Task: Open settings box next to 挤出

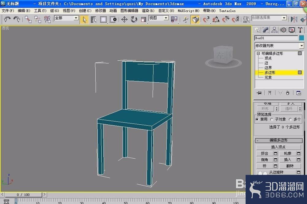Action: pos(275,153)
